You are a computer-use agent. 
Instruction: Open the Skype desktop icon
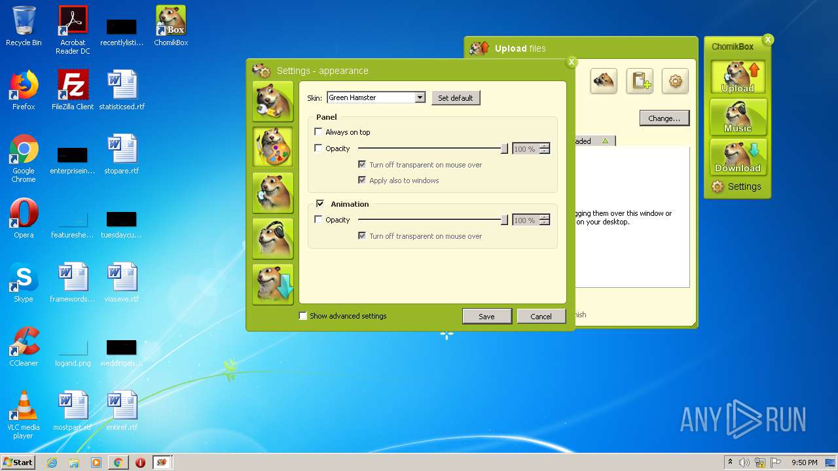24,283
